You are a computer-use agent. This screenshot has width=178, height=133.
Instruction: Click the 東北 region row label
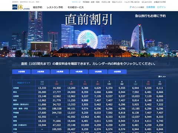(x=15, y=92)
